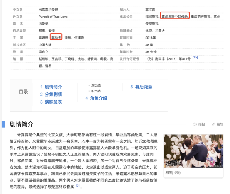Click actor name 袁姗姗
This screenshot has height=194, width=230.
[43, 38]
